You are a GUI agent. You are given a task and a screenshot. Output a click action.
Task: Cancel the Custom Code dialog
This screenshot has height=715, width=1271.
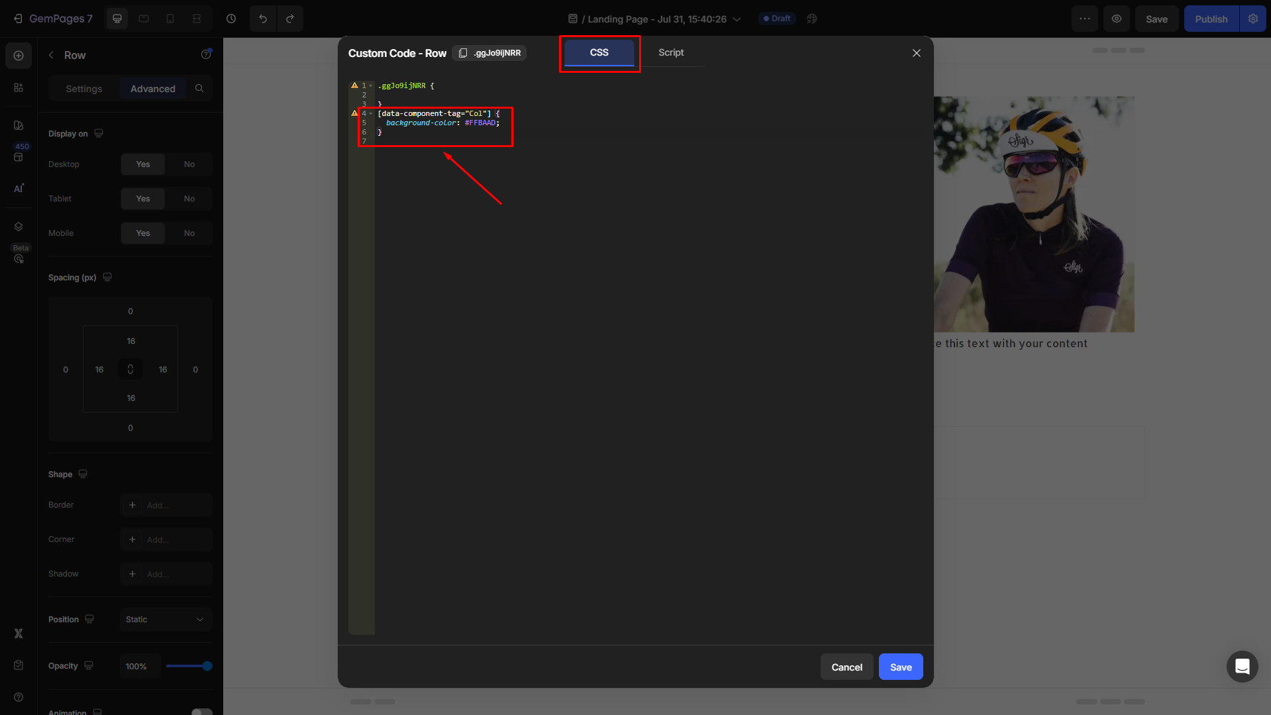tap(846, 667)
